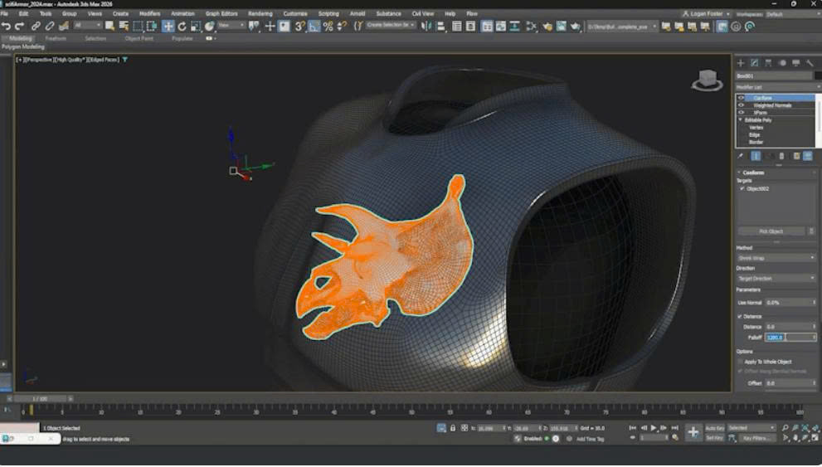Click the Select and Place icon
822x467 pixels.
pyautogui.click(x=210, y=27)
